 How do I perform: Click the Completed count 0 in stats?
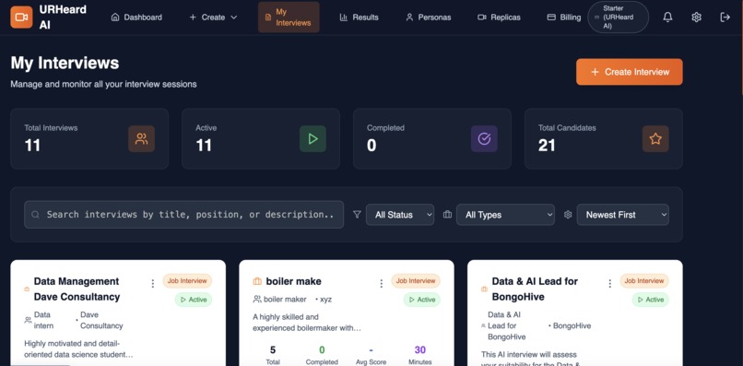(371, 145)
